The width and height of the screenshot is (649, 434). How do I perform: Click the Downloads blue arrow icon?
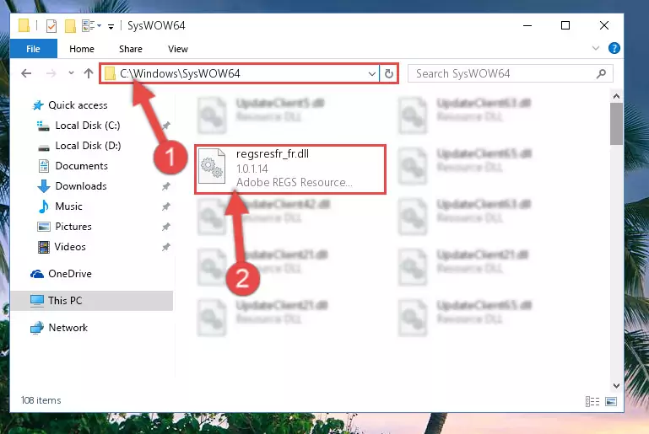point(43,186)
